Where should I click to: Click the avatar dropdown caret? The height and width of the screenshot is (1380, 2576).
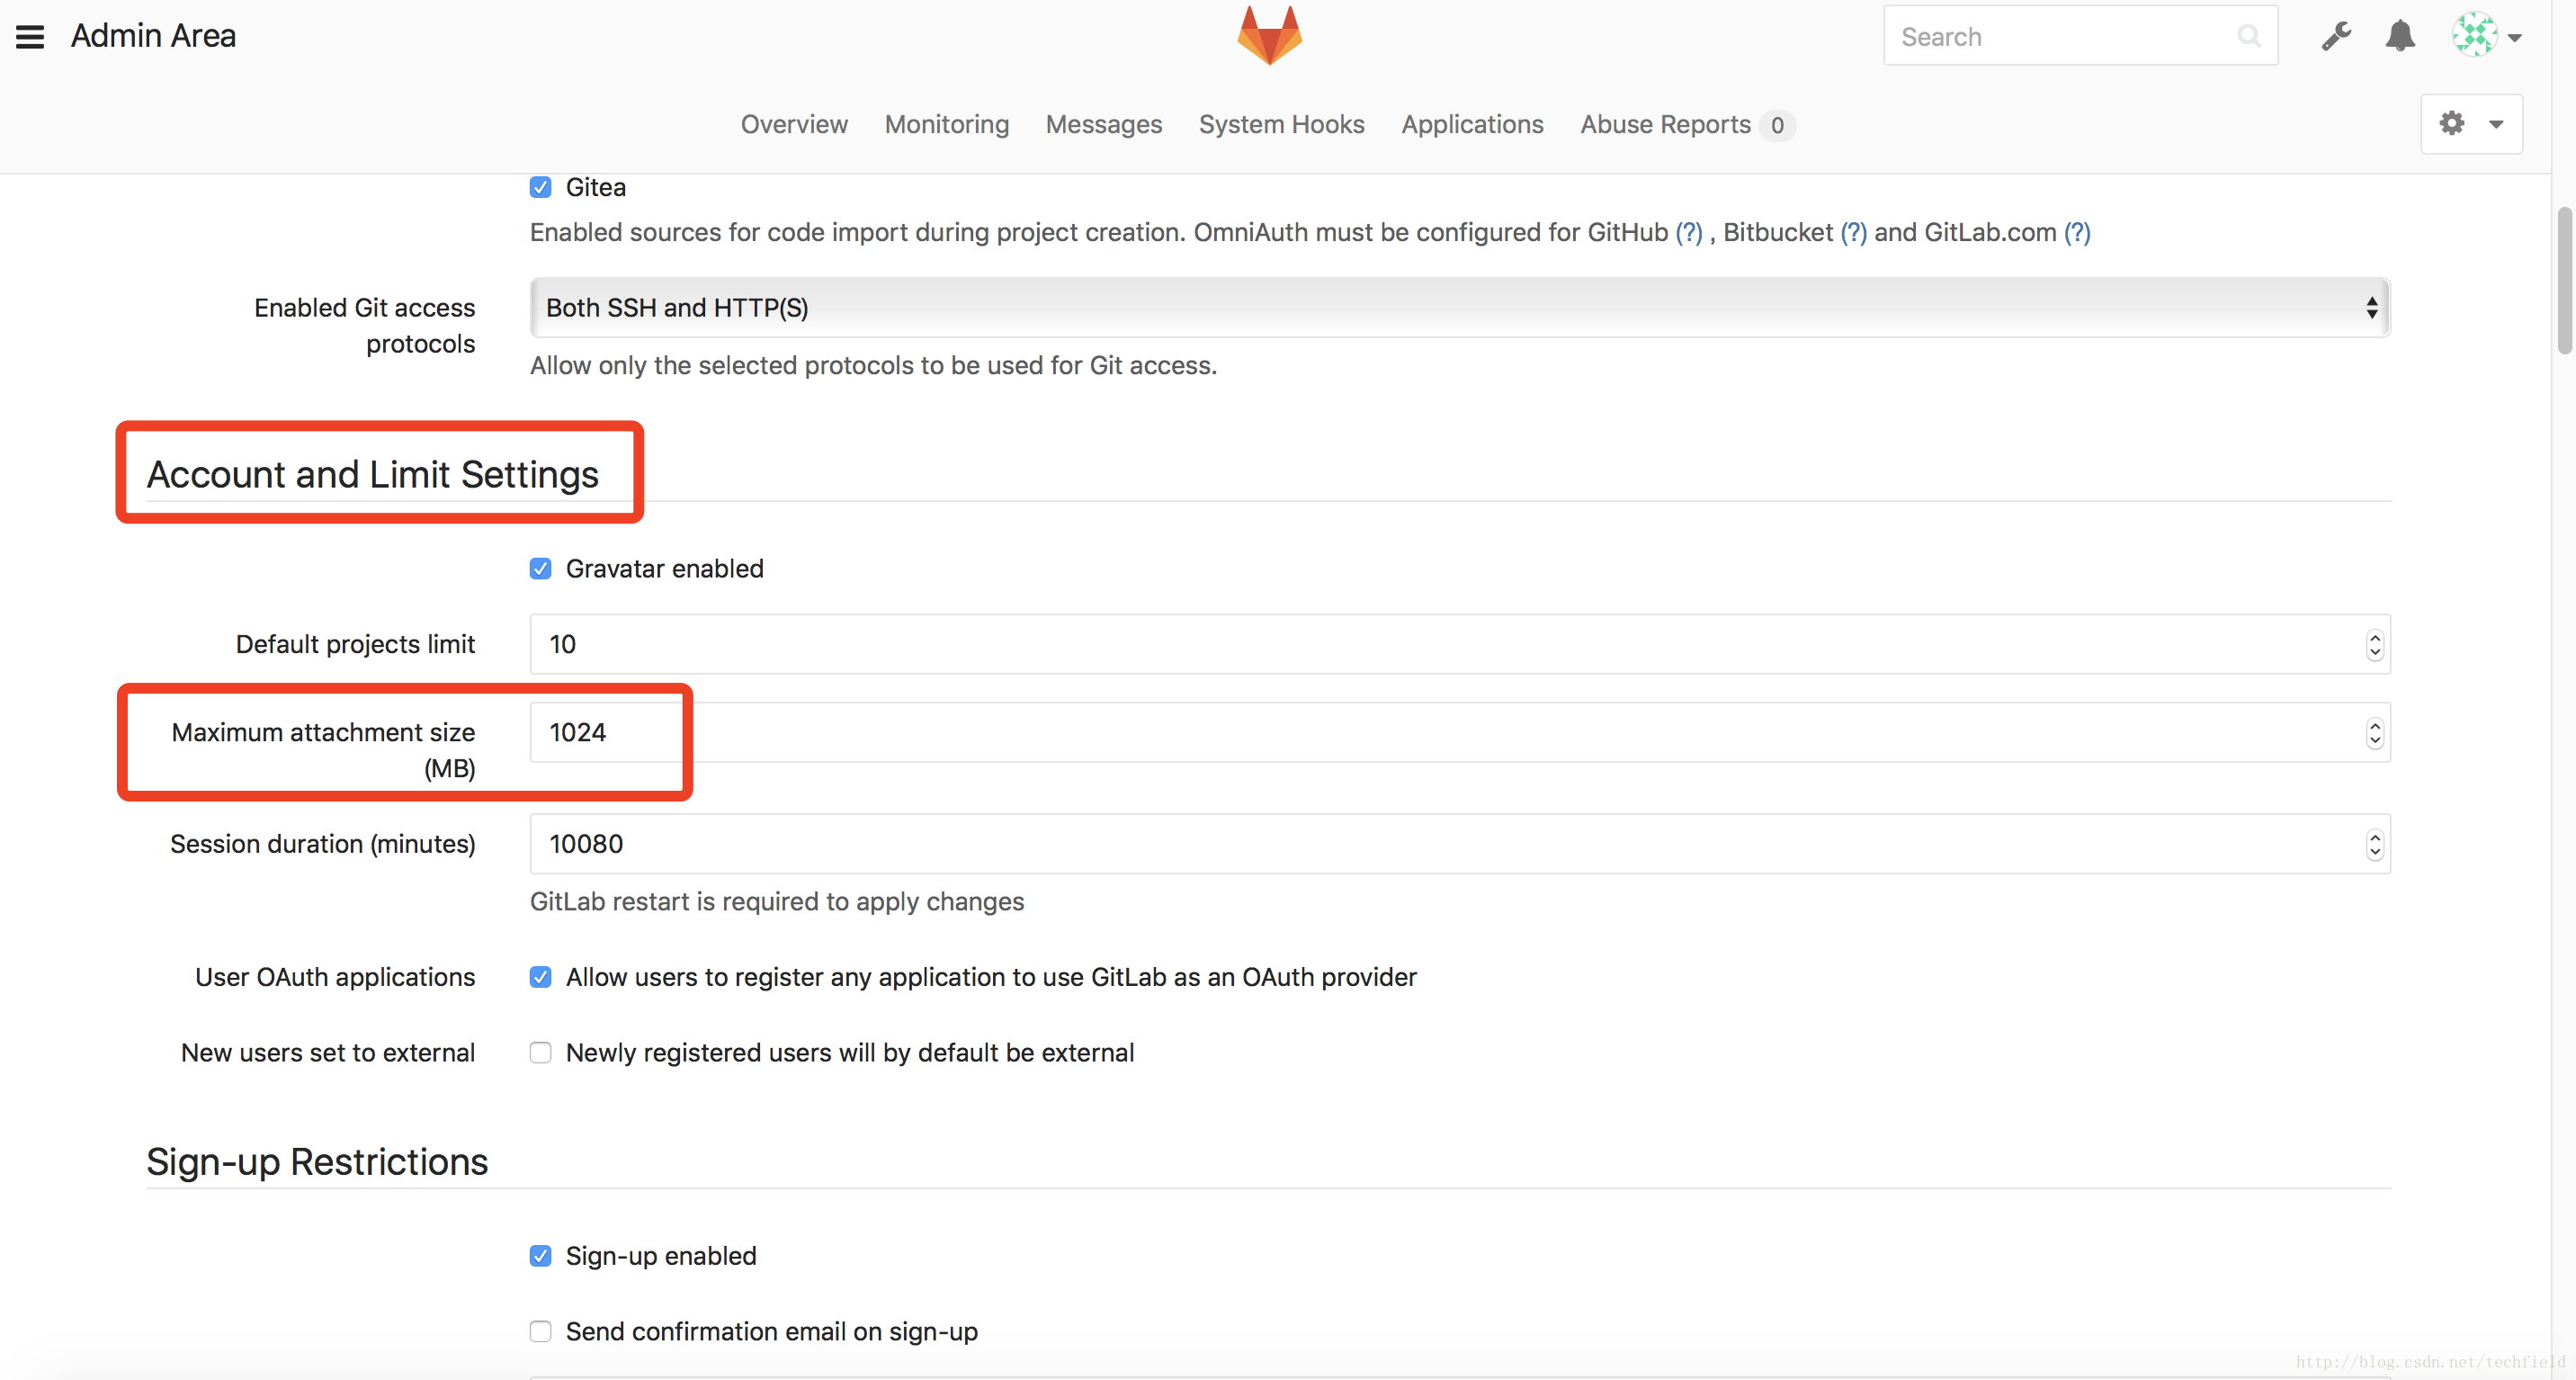(2514, 38)
